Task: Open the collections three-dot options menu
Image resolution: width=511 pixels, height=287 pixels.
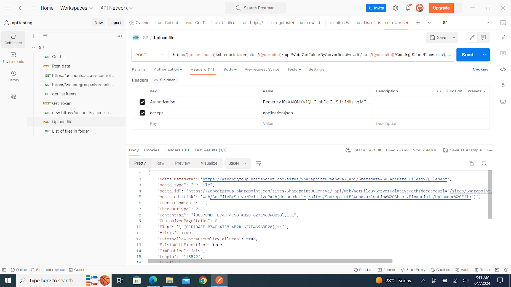Action: pyautogui.click(x=120, y=36)
